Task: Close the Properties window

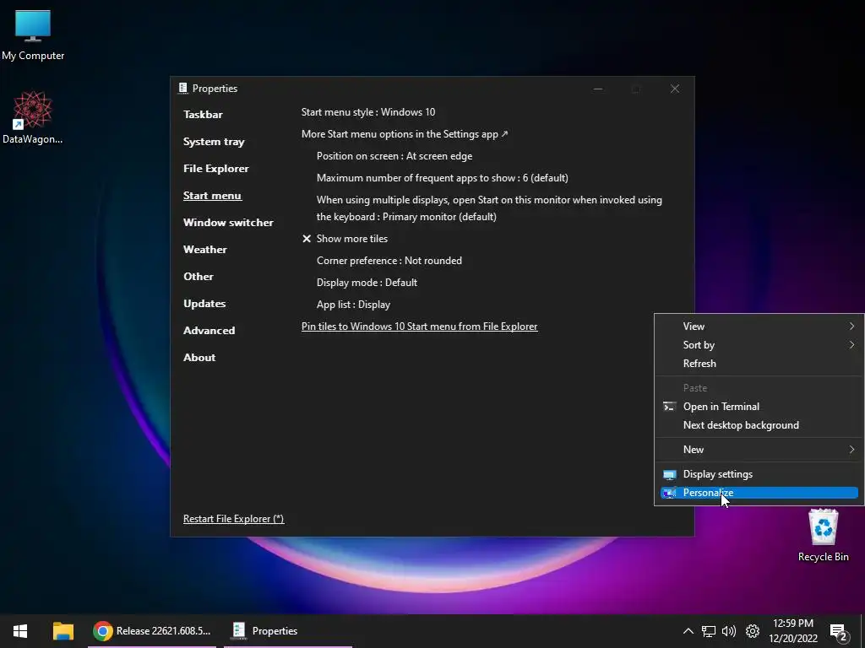Action: tap(675, 89)
